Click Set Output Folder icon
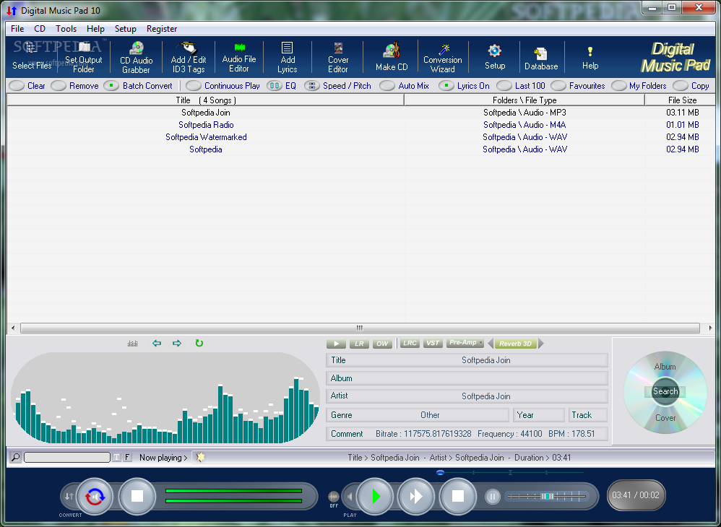The height and width of the screenshot is (527, 721). 84,48
